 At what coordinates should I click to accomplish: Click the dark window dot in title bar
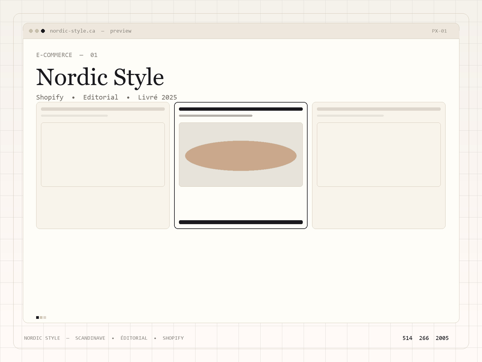43,31
